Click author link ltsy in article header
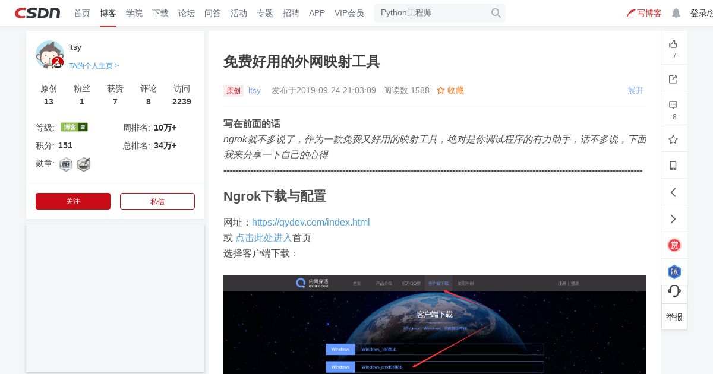Image resolution: width=713 pixels, height=374 pixels. click(254, 90)
